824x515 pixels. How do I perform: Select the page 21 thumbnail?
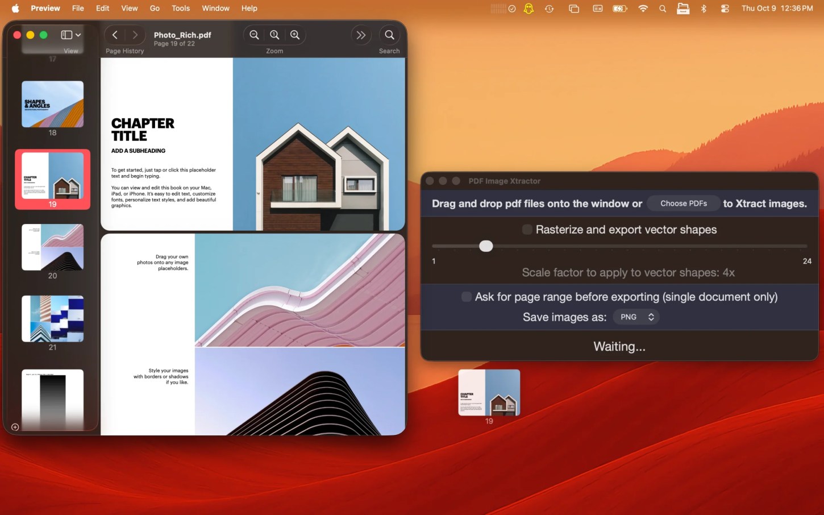[x=53, y=319]
